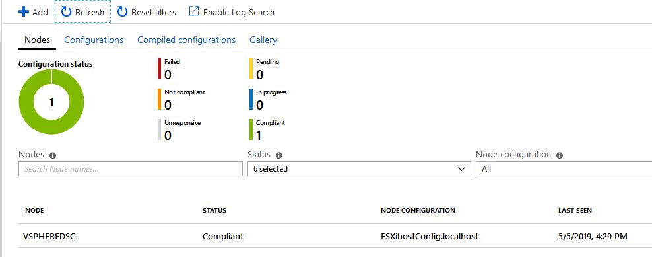Screen dimensions: 652x257
Task: Click the info icon beside Node configuration
Action: pyautogui.click(x=560, y=155)
